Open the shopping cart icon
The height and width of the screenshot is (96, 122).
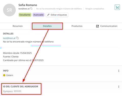(117, 7)
